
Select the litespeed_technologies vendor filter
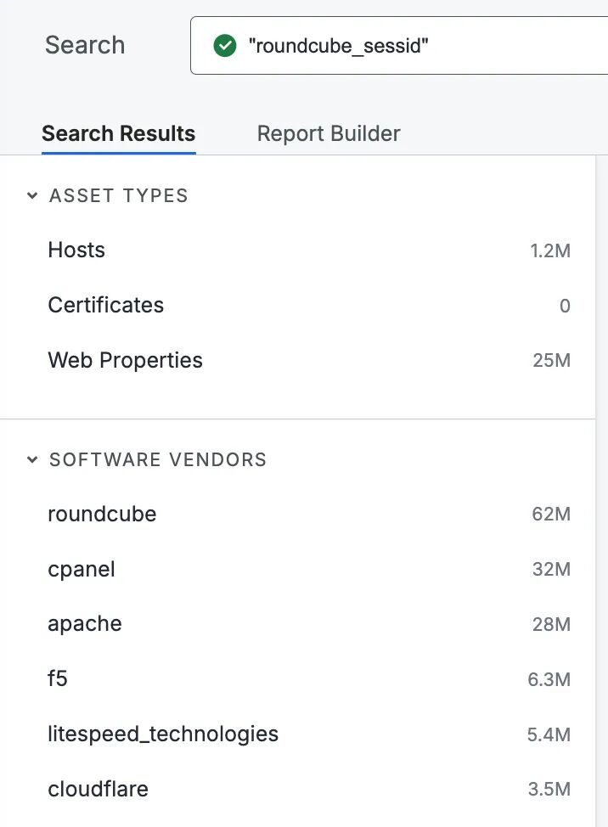(163, 734)
